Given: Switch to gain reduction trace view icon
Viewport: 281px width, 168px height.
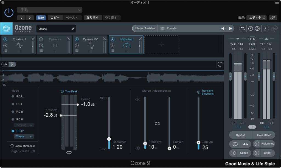Looking at the screenshot, I should point(12,64).
